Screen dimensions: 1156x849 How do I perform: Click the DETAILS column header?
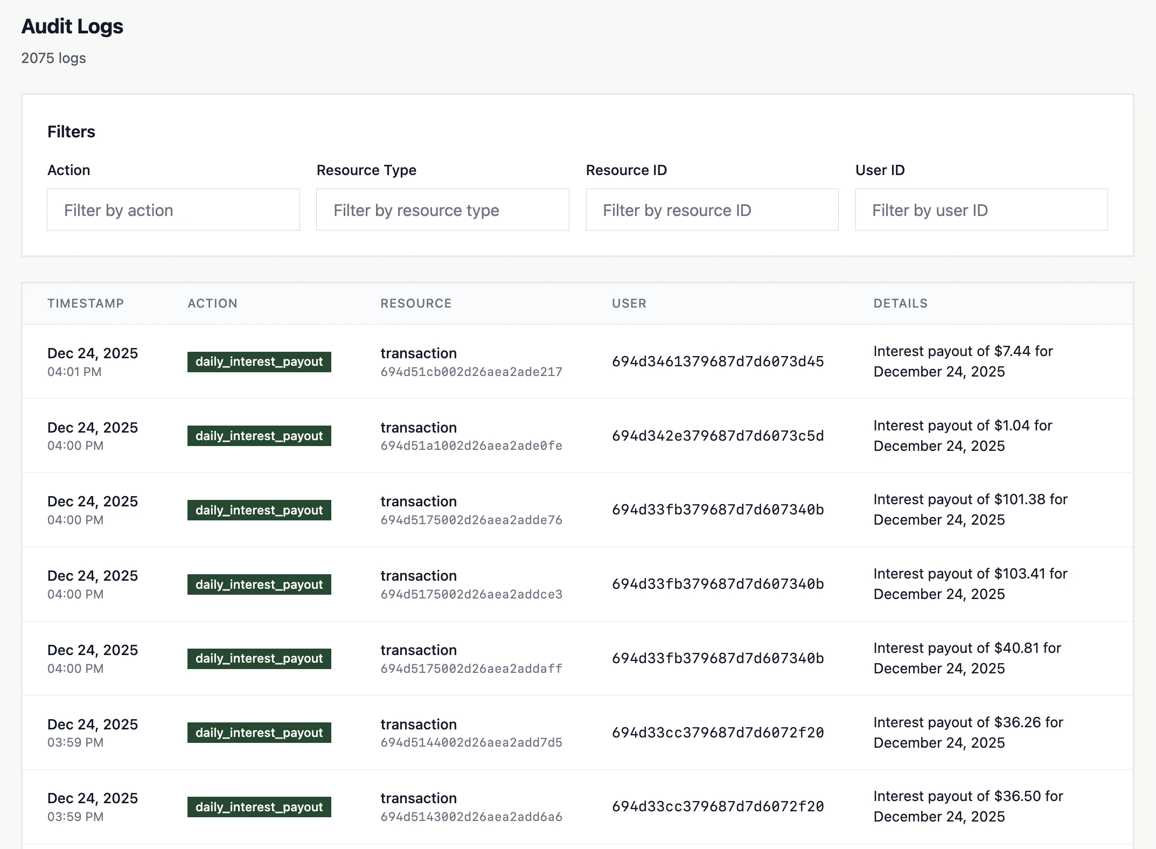pyautogui.click(x=900, y=303)
